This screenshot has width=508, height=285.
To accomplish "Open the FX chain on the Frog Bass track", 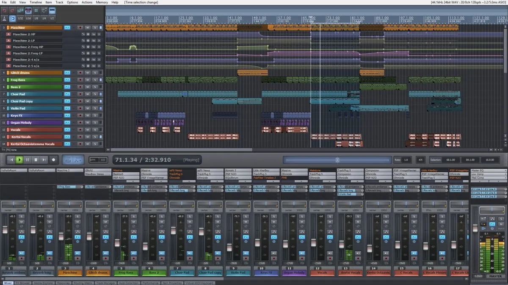I will [67, 80].
